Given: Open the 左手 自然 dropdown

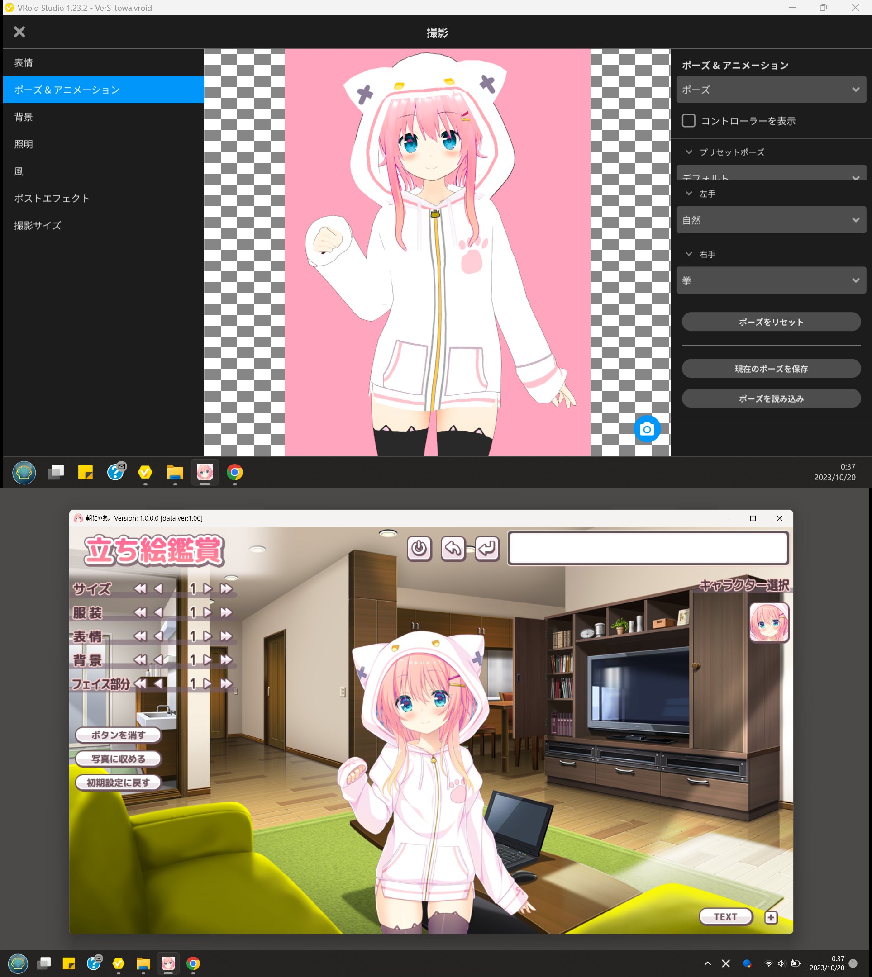Looking at the screenshot, I should click(x=771, y=220).
